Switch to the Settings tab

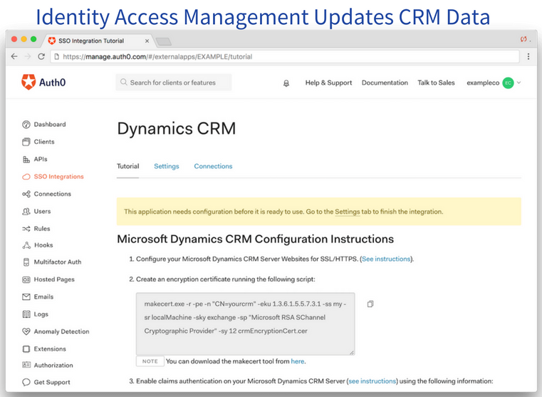coord(167,166)
